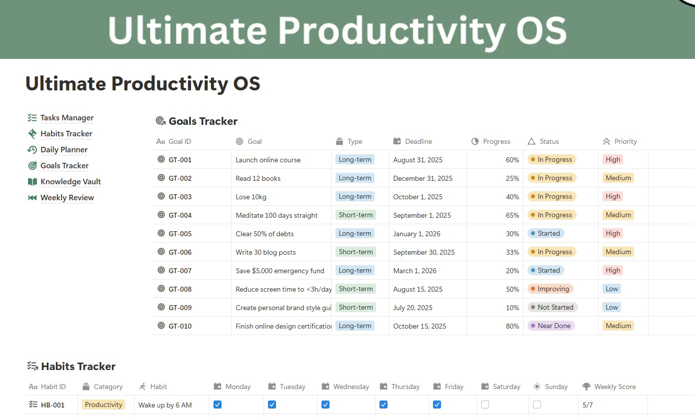Open the Priority select for GT-003
Viewport: 695px width, 417px height.
point(612,196)
